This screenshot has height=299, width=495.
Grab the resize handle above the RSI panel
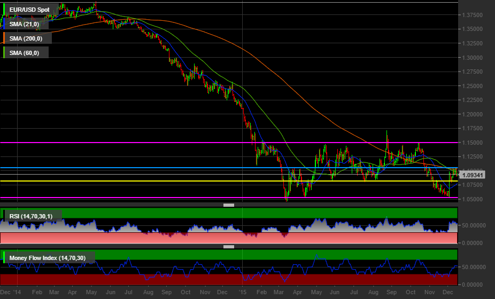[x=229, y=205]
